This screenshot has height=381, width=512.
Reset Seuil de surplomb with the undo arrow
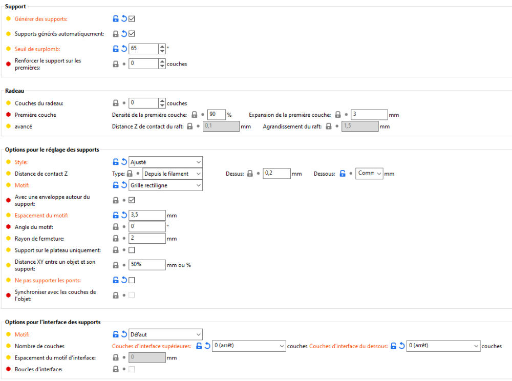[124, 49]
